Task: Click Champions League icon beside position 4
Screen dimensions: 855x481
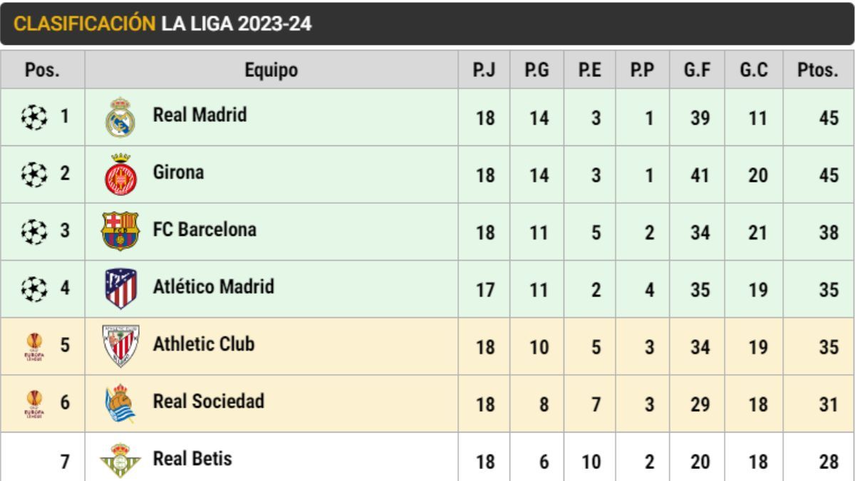Action: click(x=34, y=289)
